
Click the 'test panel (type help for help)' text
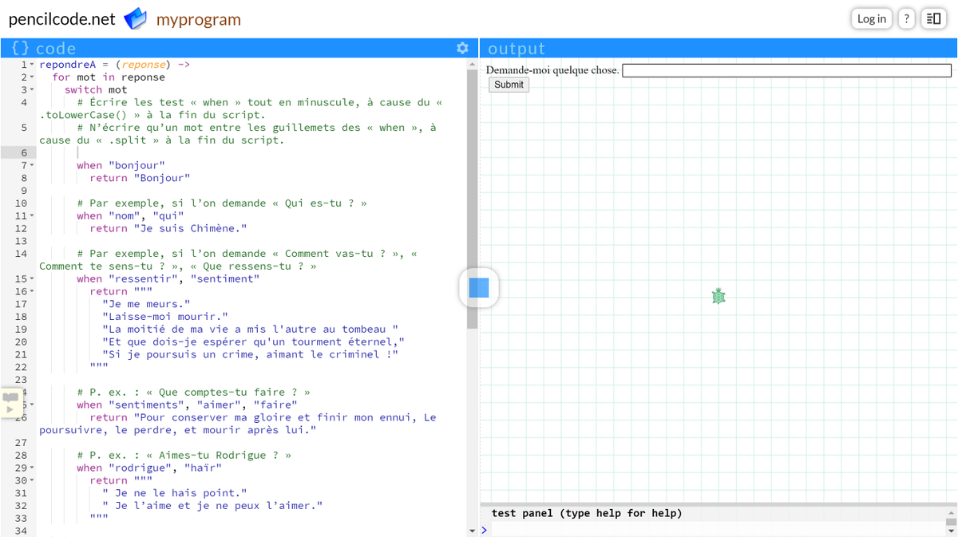point(587,513)
